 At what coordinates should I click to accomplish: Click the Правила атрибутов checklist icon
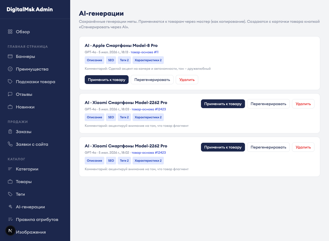click(10, 219)
